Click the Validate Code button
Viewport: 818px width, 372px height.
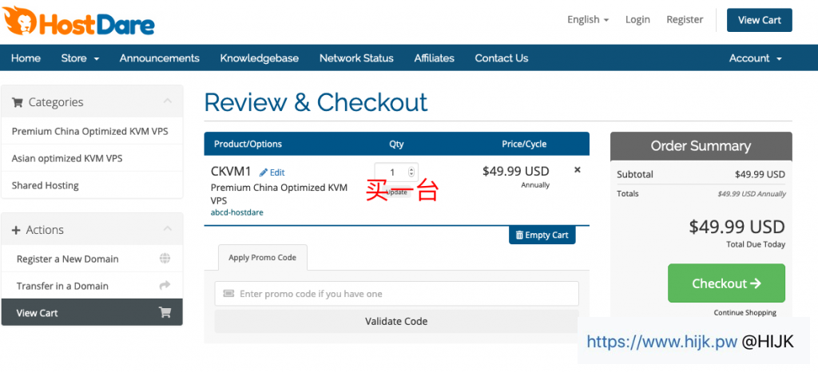(396, 321)
